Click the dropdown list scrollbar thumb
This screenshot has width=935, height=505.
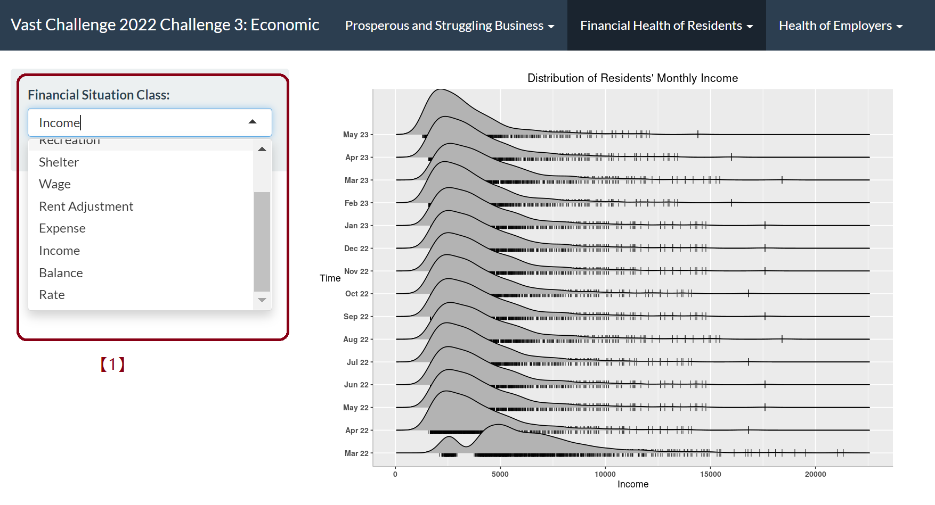coord(262,241)
